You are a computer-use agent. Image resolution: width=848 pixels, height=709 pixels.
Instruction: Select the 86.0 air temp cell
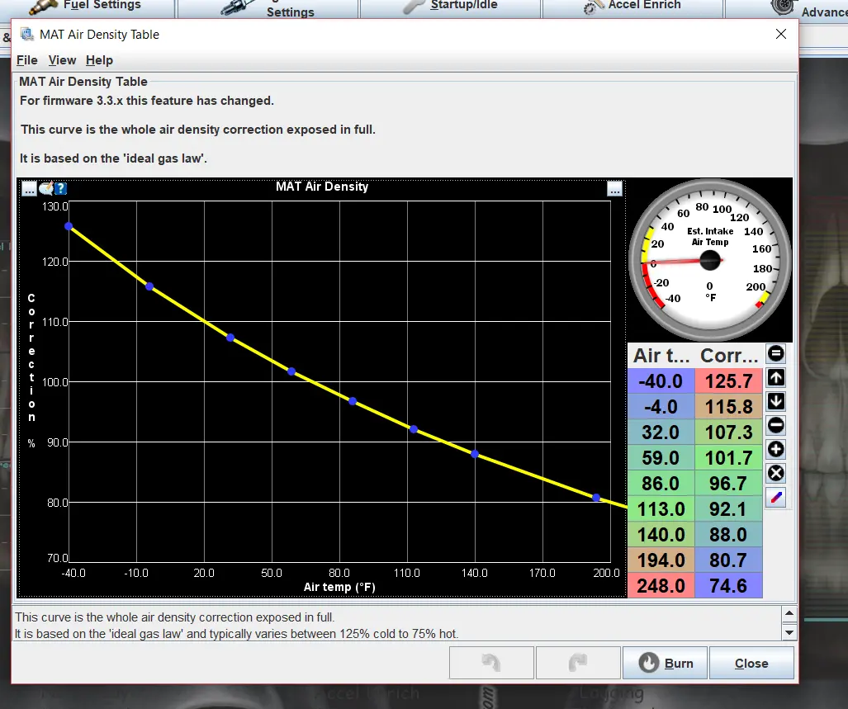[x=661, y=483]
